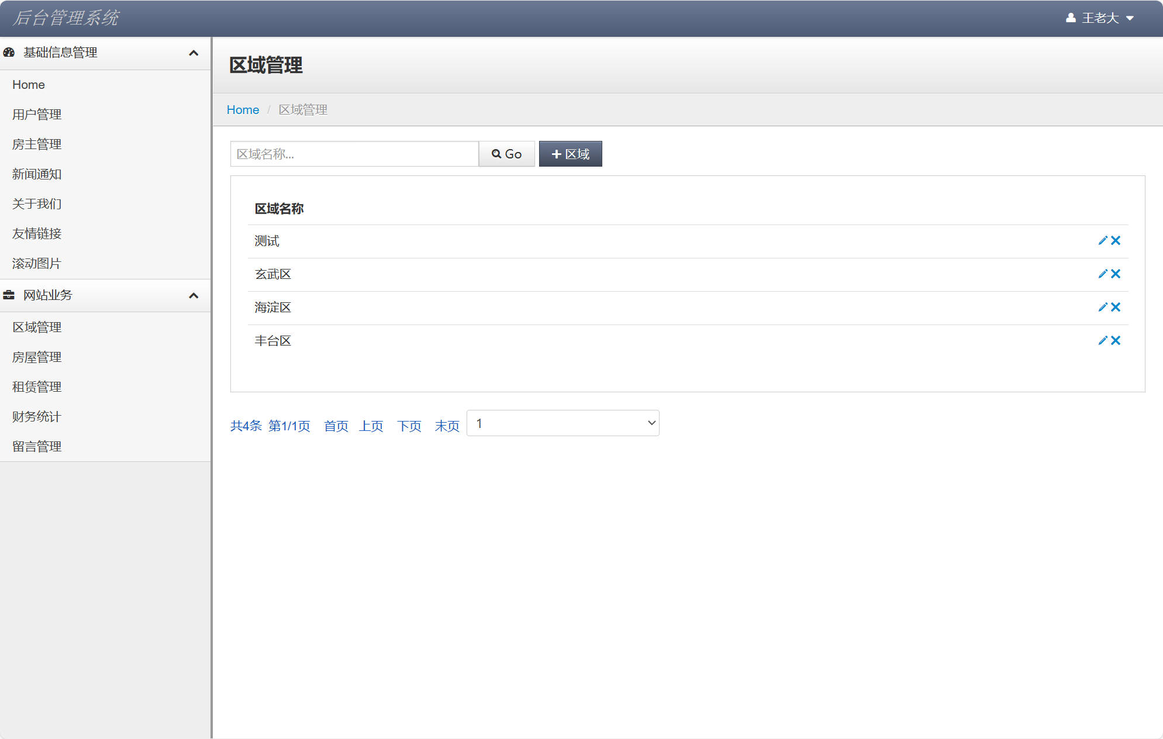Click the dashboard icon beside 基础信息管理

point(8,53)
